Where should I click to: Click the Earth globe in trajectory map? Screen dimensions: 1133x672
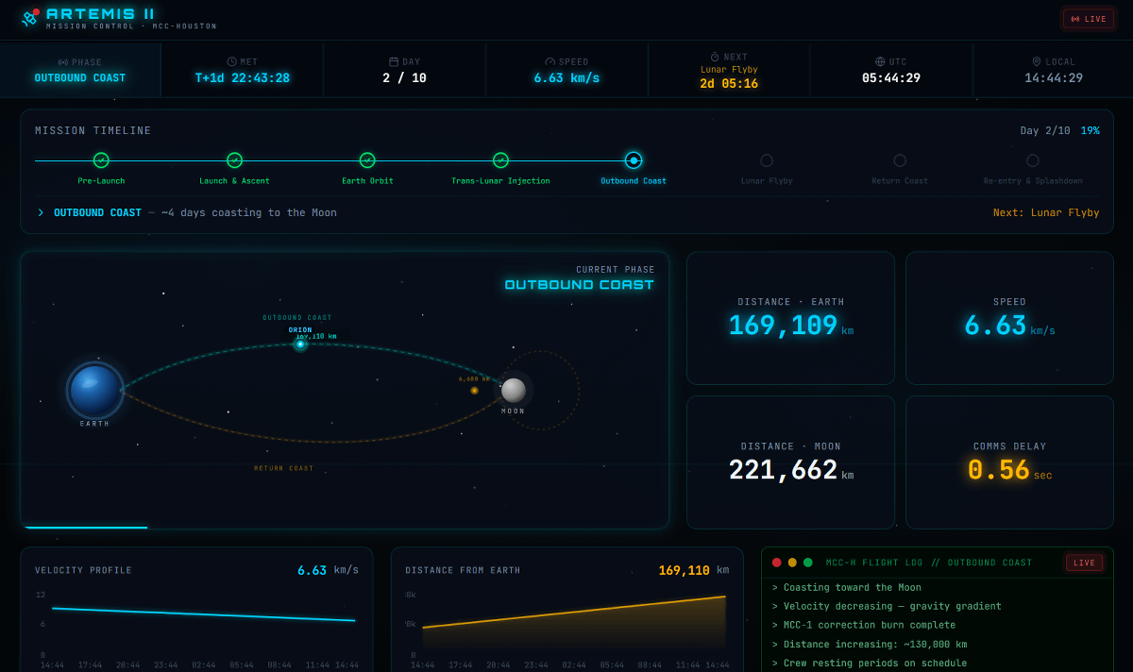tap(95, 390)
